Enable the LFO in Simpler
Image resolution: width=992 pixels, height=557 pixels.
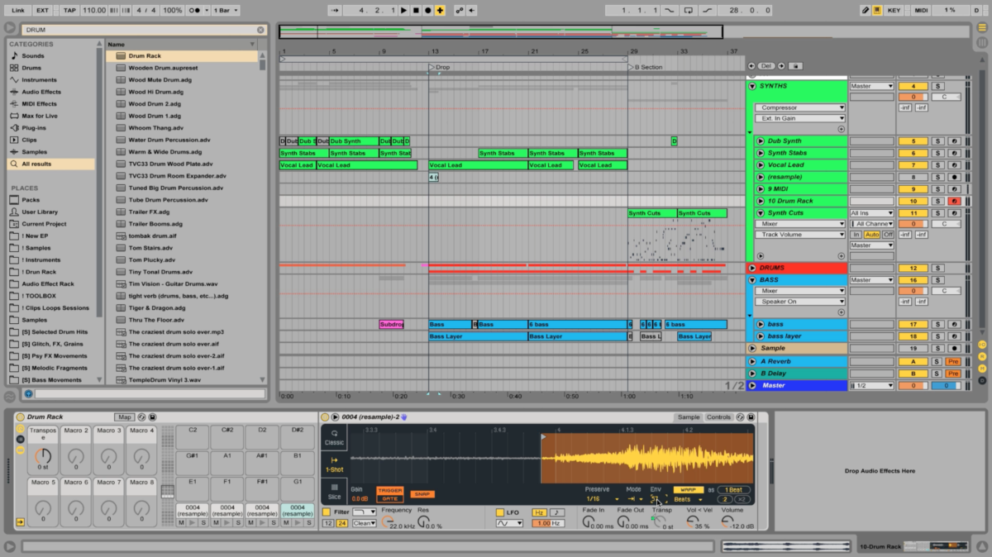[499, 512]
